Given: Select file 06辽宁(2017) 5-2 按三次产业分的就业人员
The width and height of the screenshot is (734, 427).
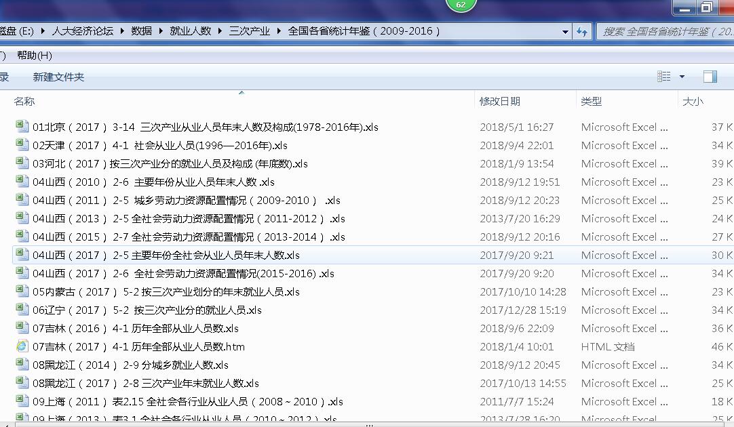Looking at the screenshot, I should click(147, 310).
